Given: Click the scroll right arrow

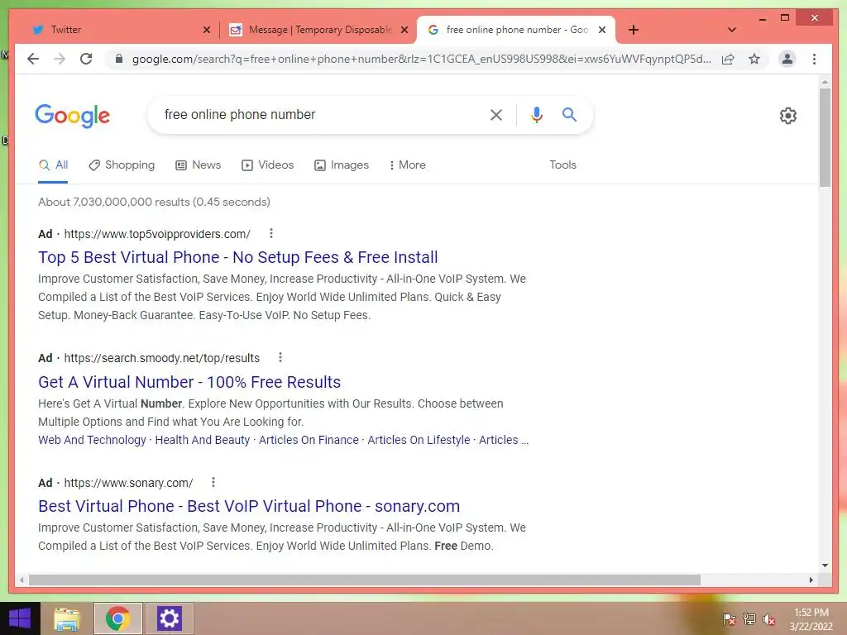Looking at the screenshot, I should coord(811,580).
